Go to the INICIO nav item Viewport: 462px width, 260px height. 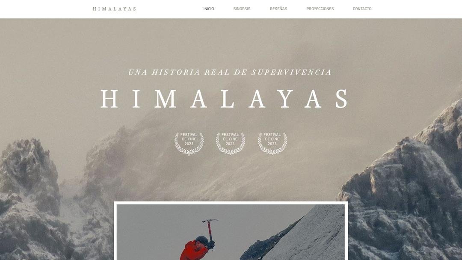pos(209,9)
